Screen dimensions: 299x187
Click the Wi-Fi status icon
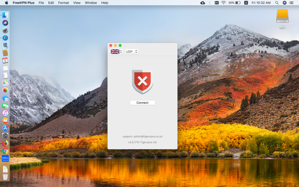click(223, 3)
